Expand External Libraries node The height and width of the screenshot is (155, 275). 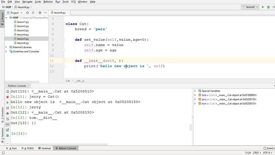click(x=6, y=47)
